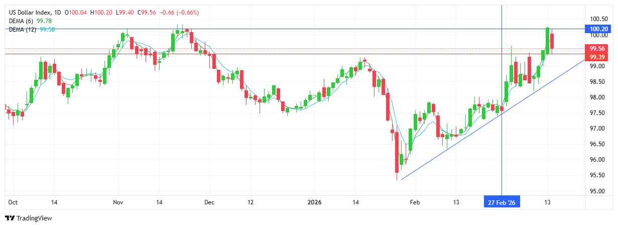Click the Feb label on time axis
The image size is (618, 227).
click(x=415, y=203)
